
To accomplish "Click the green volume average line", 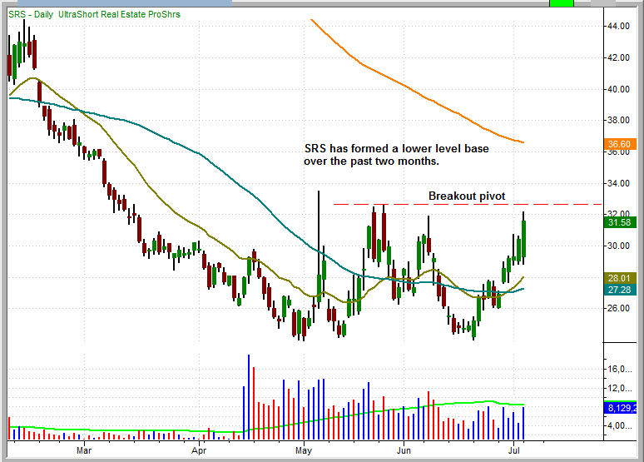I will pos(333,419).
